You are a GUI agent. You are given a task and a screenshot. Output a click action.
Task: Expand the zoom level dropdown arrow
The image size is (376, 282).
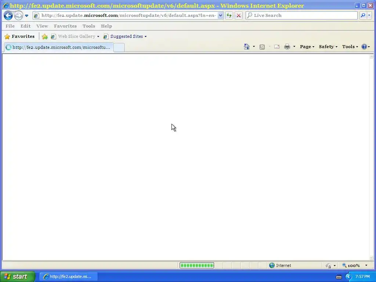pos(366,265)
